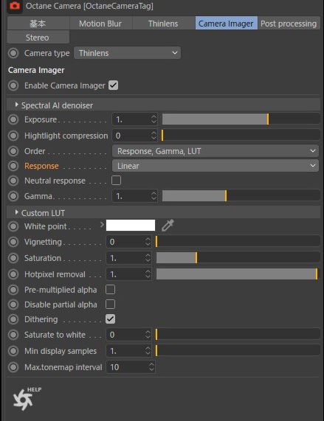Toggle animation dot beside Order
The height and width of the screenshot is (421, 324).
[13, 151]
